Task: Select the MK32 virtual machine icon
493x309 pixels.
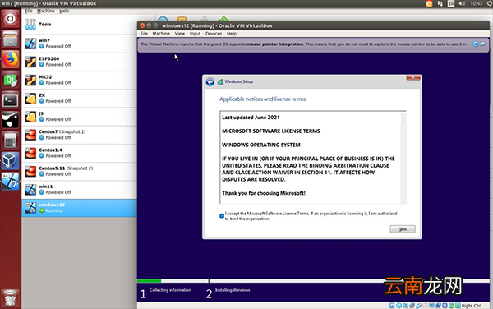Action: click(x=30, y=80)
